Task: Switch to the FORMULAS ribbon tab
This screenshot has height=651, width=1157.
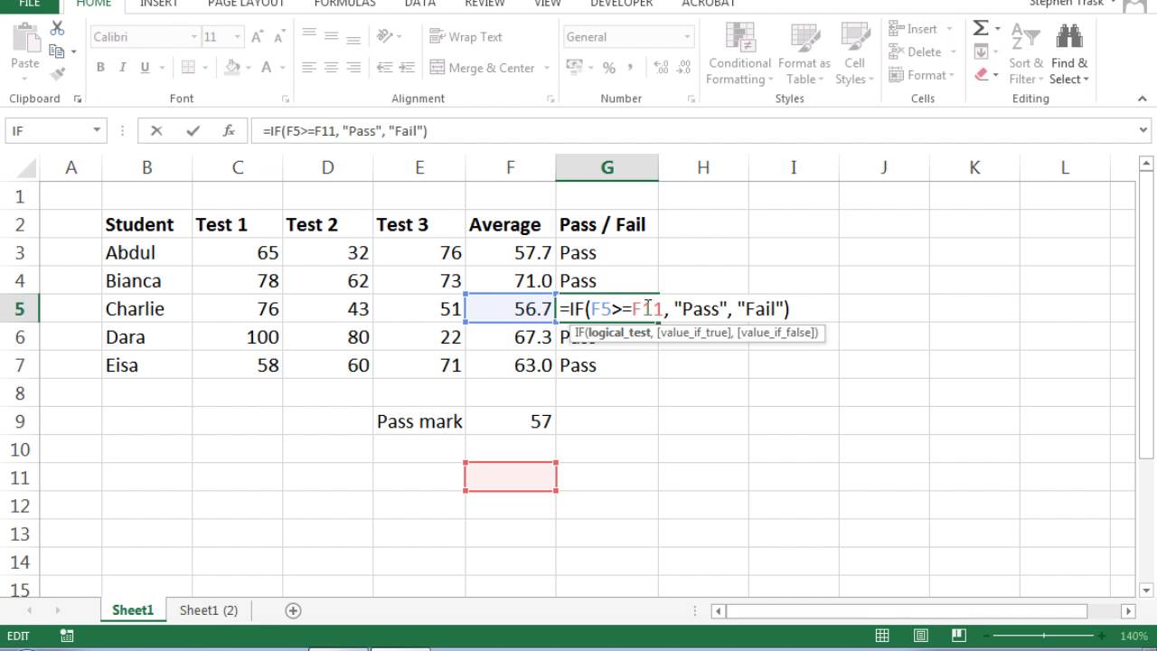Action: 344,4
